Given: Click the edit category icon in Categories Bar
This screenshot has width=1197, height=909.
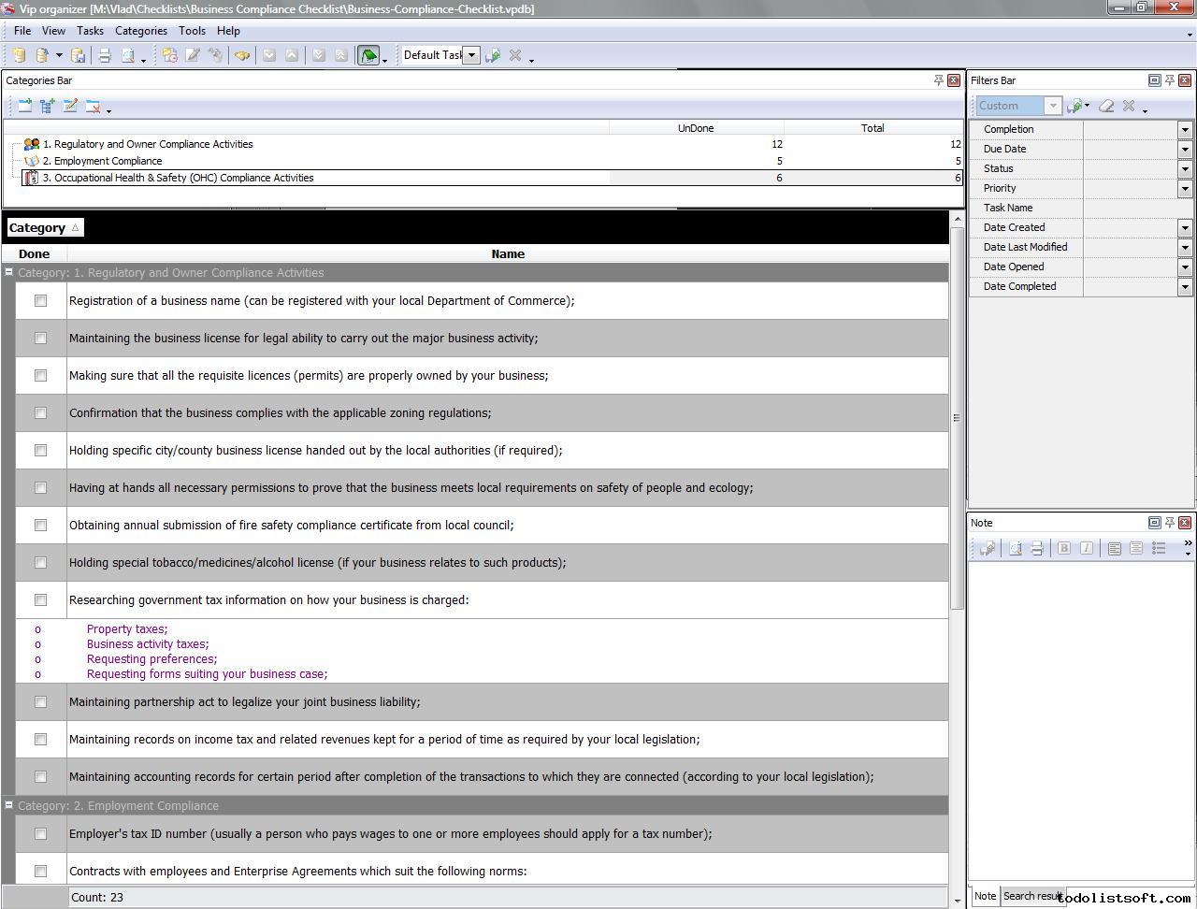Looking at the screenshot, I should [70, 107].
